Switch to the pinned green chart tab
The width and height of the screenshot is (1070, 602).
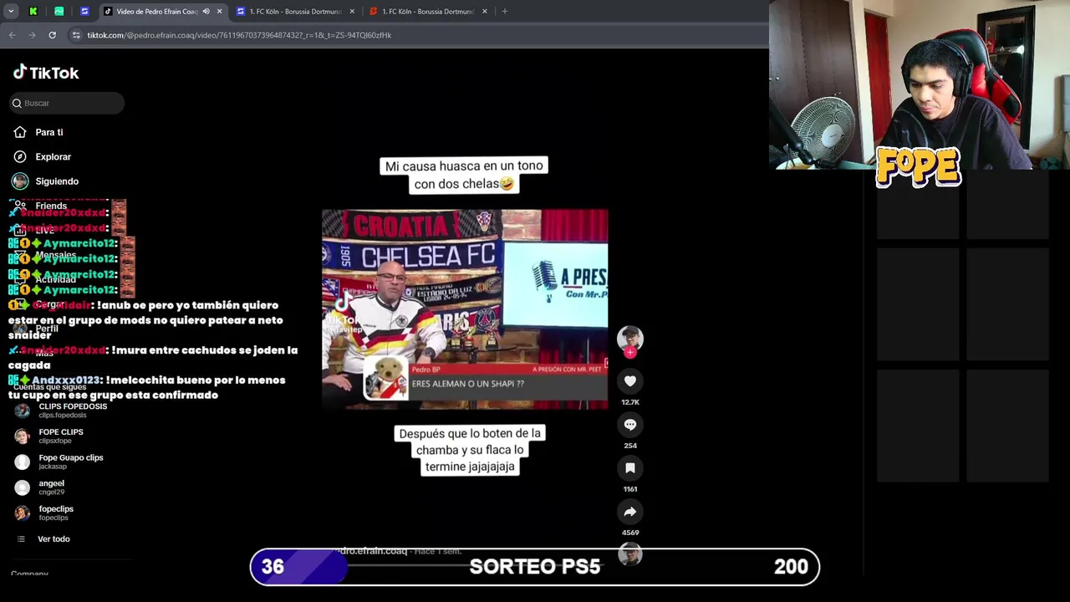coord(59,12)
